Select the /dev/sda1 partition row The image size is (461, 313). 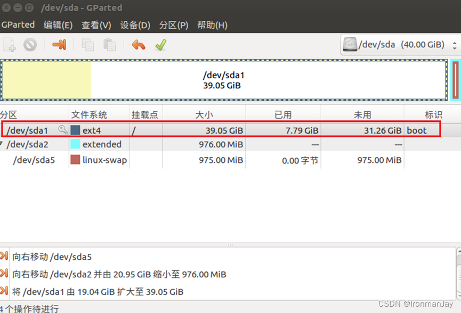click(230, 130)
